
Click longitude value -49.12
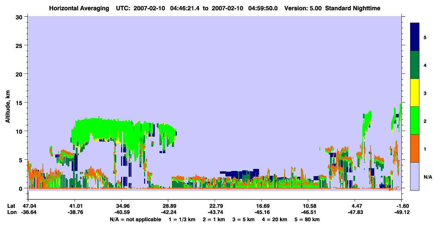(x=402, y=212)
